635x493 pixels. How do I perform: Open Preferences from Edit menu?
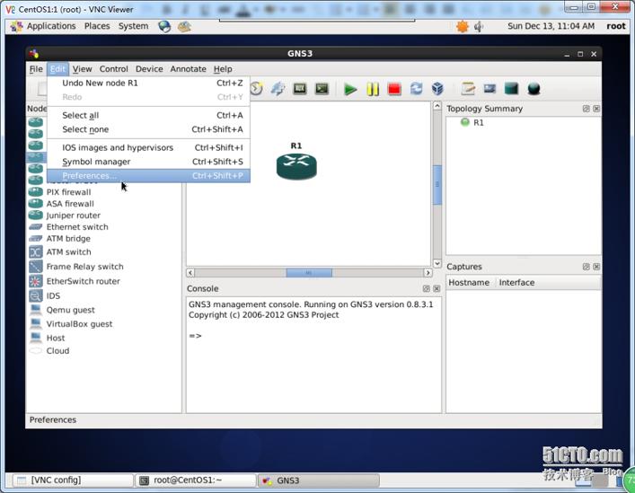pyautogui.click(x=148, y=176)
